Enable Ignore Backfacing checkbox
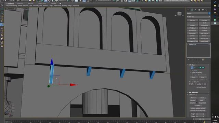The width and height of the screenshot is (219, 123). [x=191, y=73]
